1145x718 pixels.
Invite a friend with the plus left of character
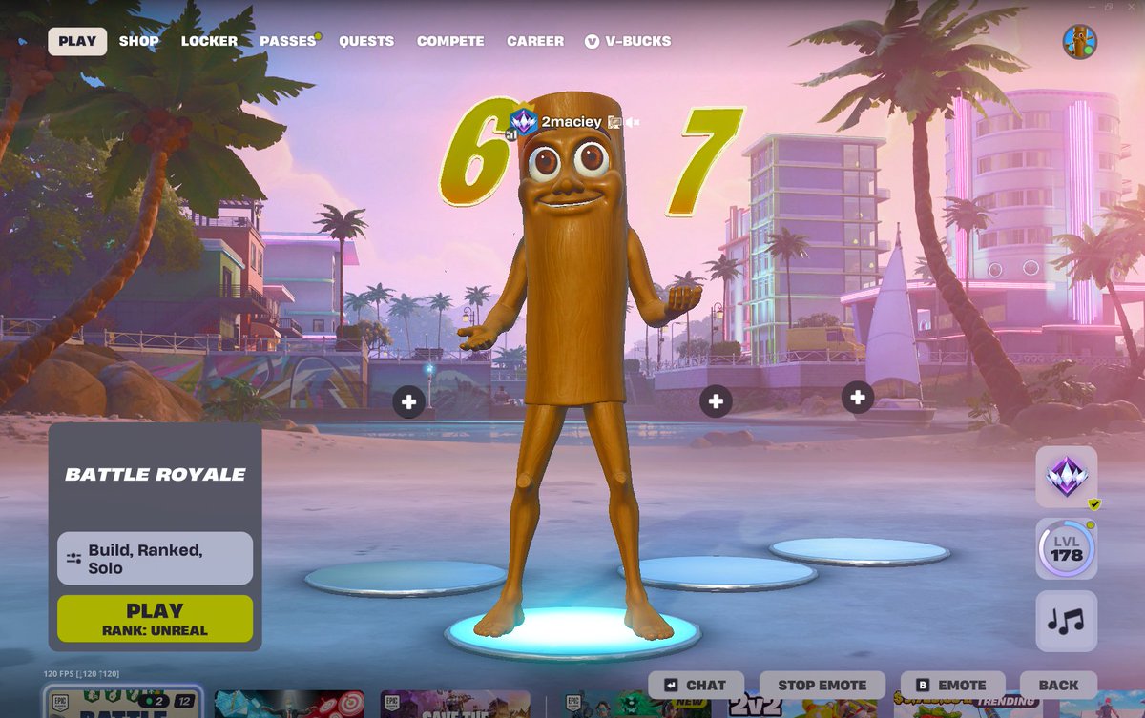tap(408, 402)
